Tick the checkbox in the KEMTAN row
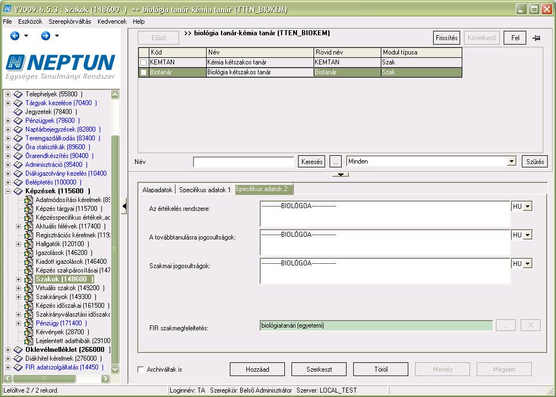 coord(143,62)
